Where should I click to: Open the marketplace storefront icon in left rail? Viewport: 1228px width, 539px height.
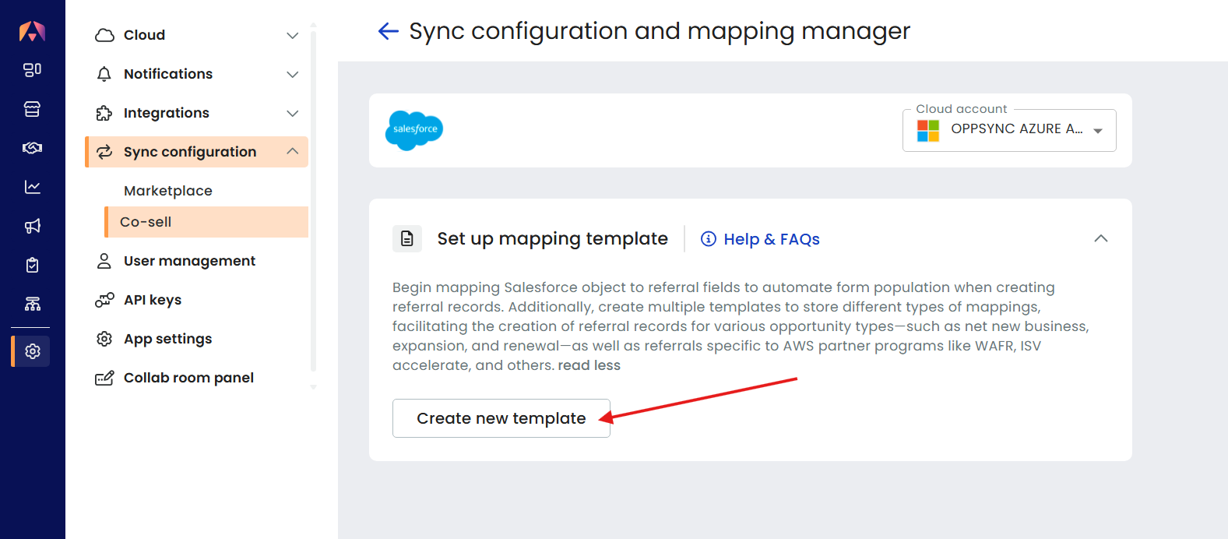32,109
